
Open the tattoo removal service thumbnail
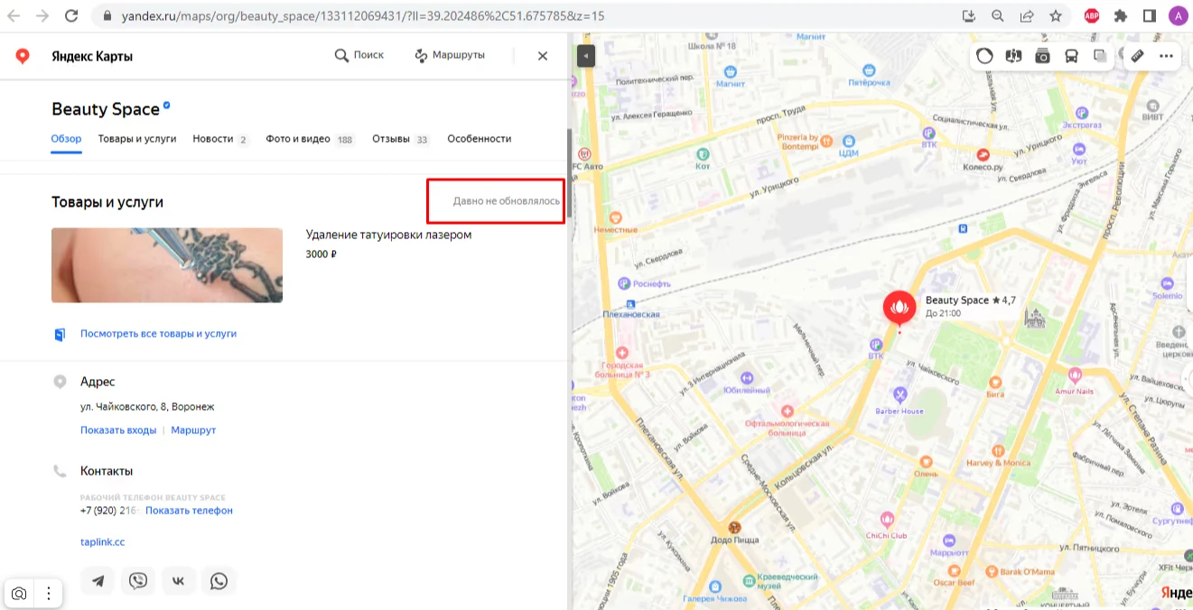click(167, 265)
